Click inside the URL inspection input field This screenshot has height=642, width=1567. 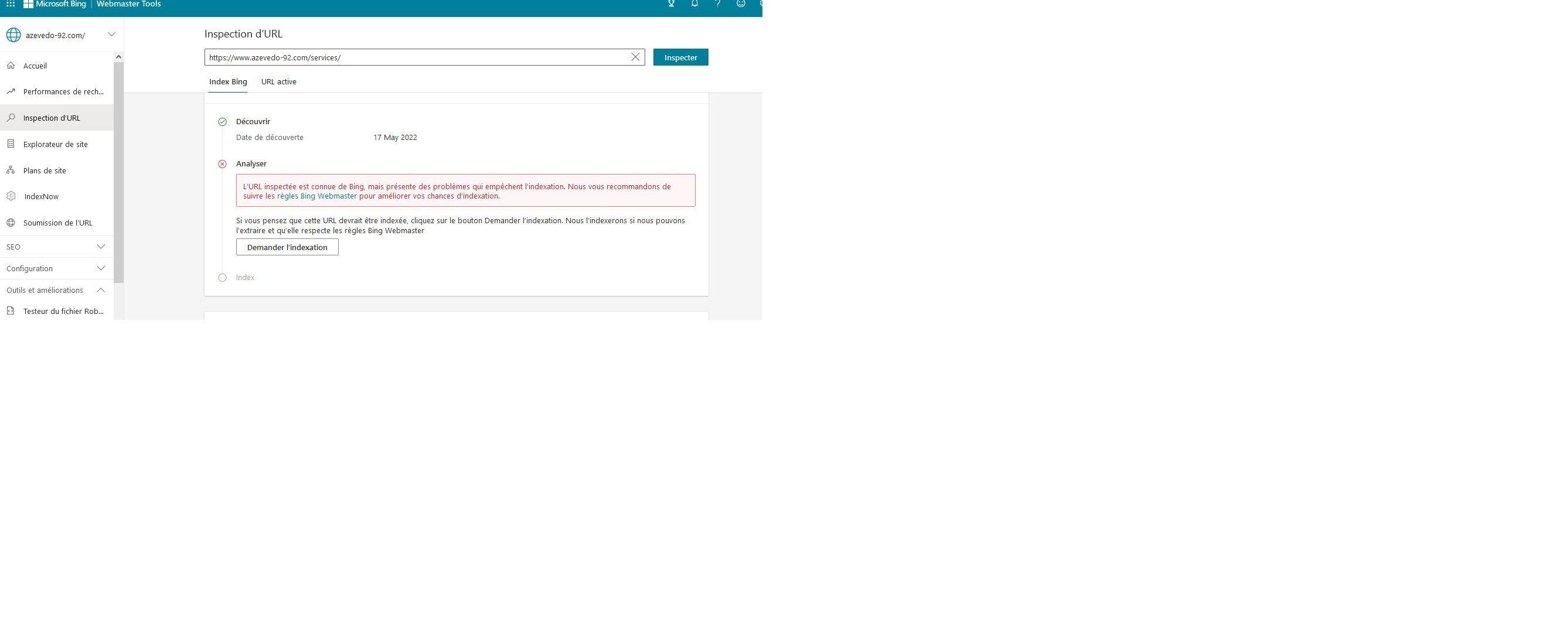pos(414,58)
